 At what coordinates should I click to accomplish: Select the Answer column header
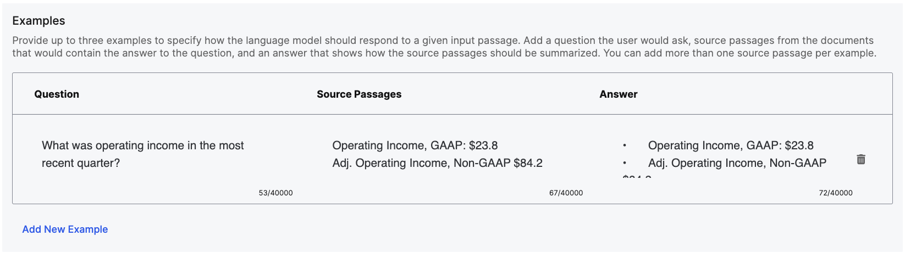coord(619,94)
